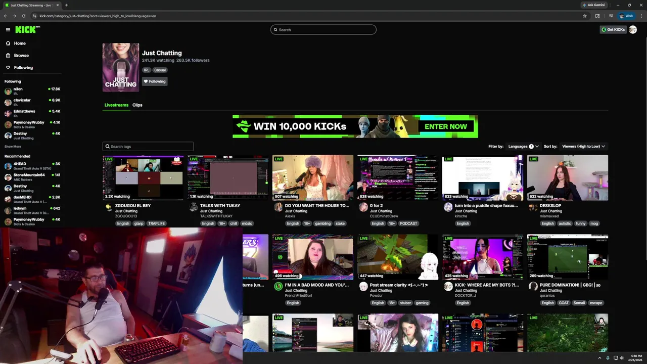The width and height of the screenshot is (647, 364).
Task: Open the Languages filter dropdown
Action: [x=523, y=147]
